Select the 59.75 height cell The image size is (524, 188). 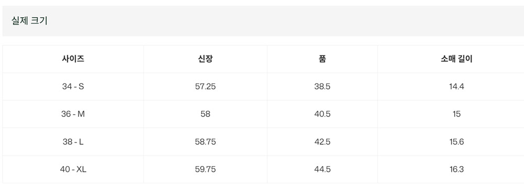tap(205, 169)
